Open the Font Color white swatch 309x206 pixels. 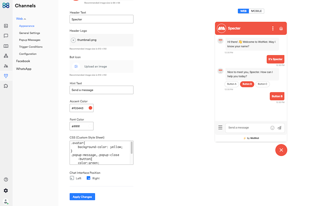click(90, 126)
